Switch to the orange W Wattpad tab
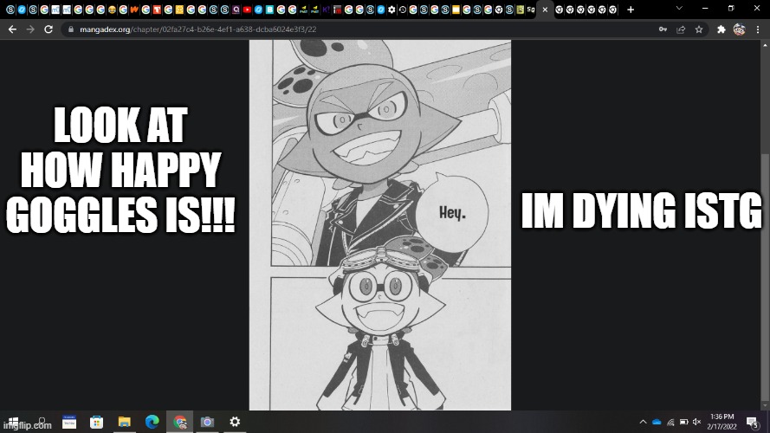Screen dimensions: 770x433 click(x=134, y=10)
